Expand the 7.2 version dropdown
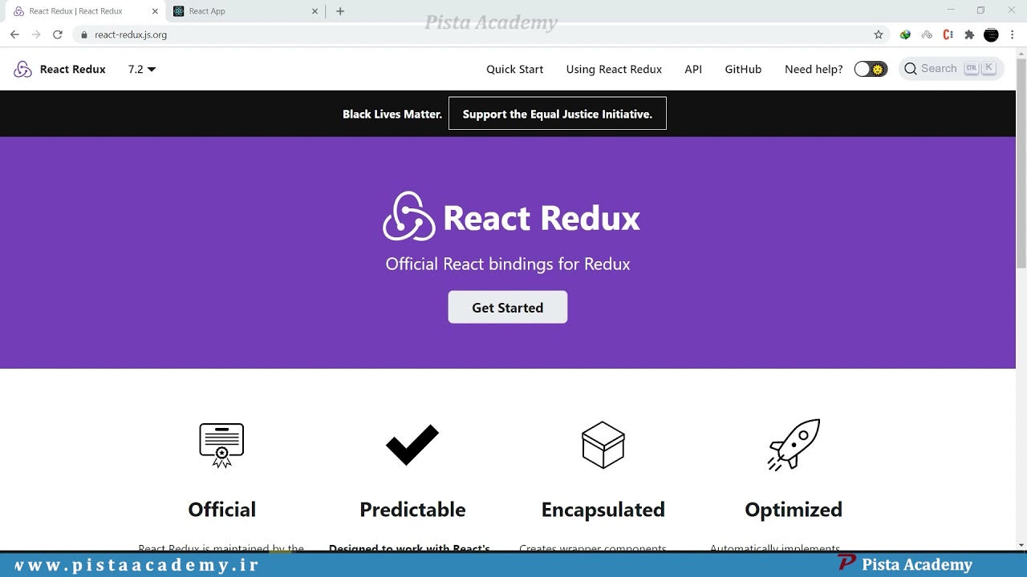The width and height of the screenshot is (1027, 577). coord(142,69)
